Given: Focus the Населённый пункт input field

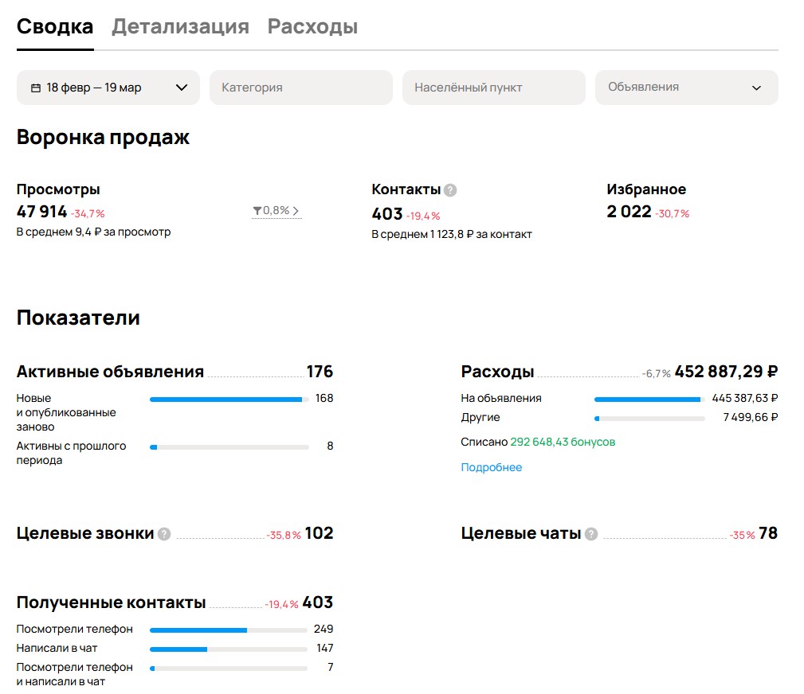Looking at the screenshot, I should click(494, 88).
